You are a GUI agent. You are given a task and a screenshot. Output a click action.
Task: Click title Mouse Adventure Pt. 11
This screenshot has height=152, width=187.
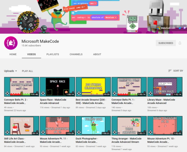coord(54,140)
